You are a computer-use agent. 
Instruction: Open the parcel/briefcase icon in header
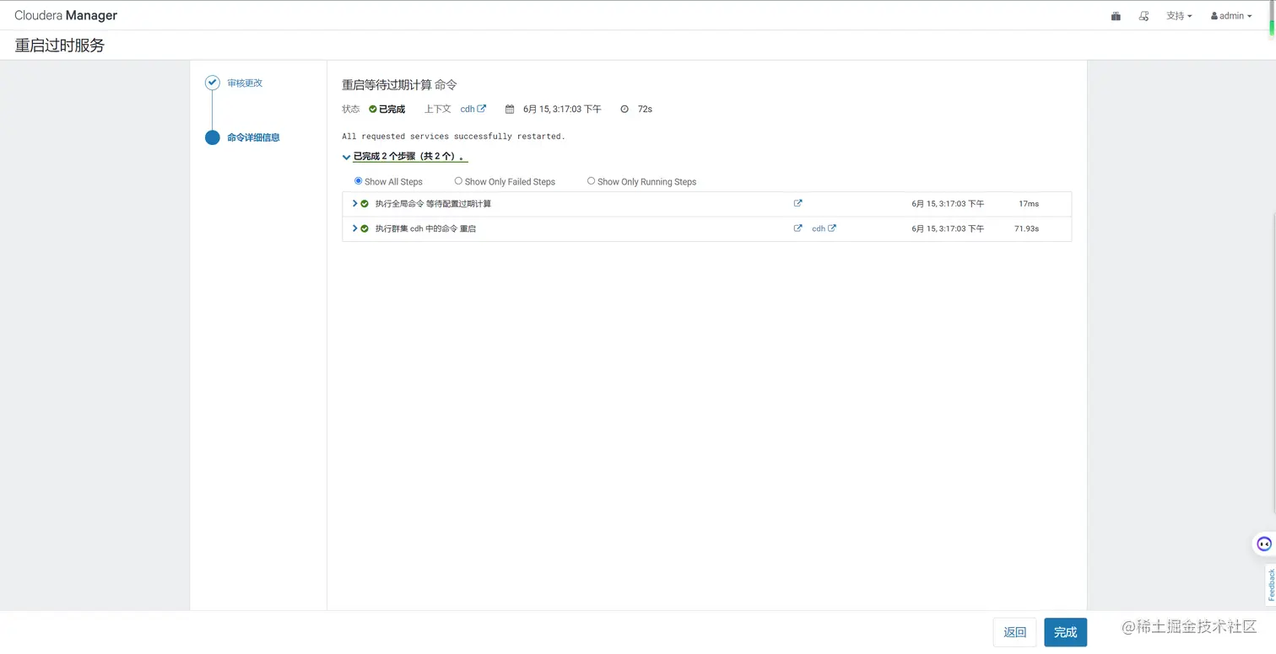tap(1116, 16)
